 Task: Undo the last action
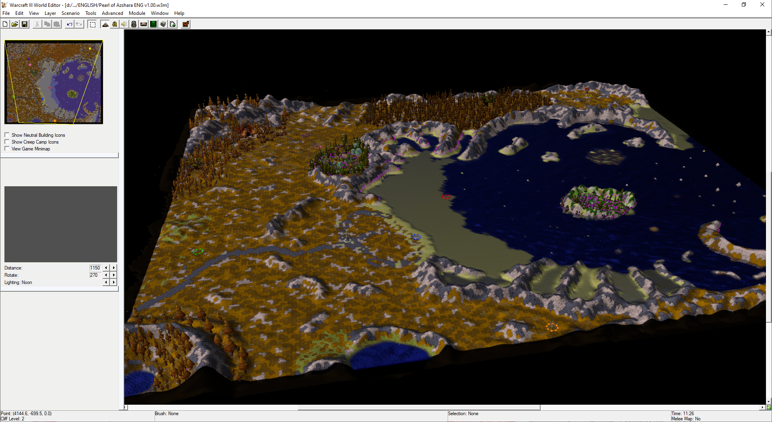click(x=69, y=24)
